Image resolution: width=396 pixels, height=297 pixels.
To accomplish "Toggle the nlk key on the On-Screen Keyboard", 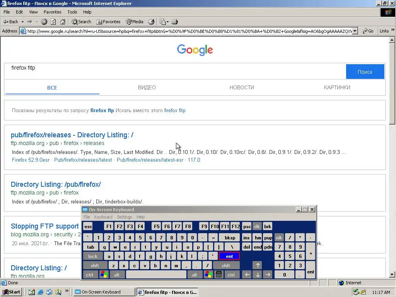I will click(279, 238).
